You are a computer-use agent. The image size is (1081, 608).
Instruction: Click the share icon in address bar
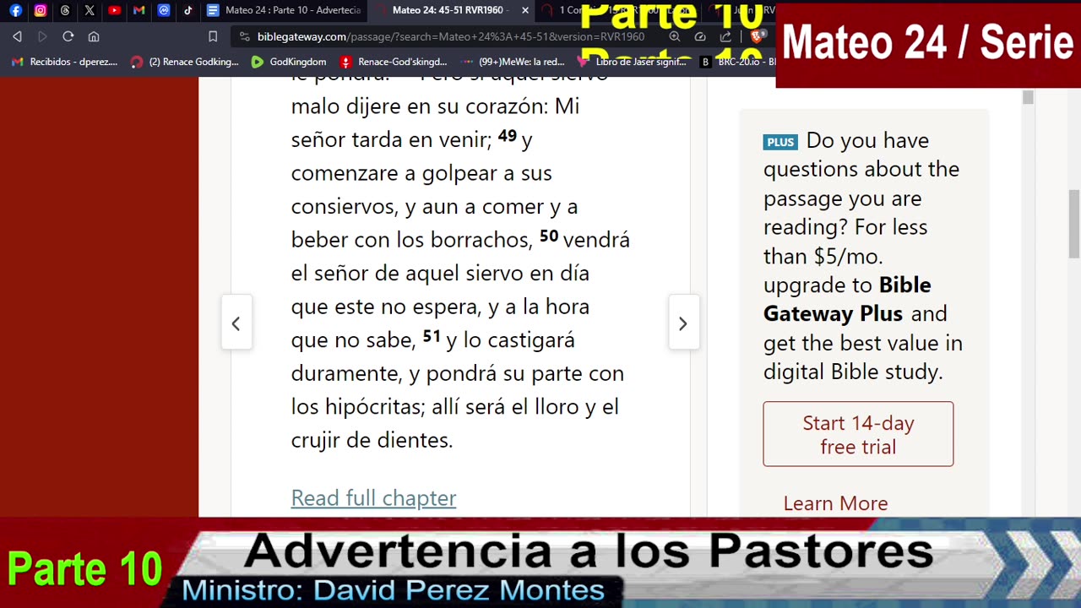point(725,36)
